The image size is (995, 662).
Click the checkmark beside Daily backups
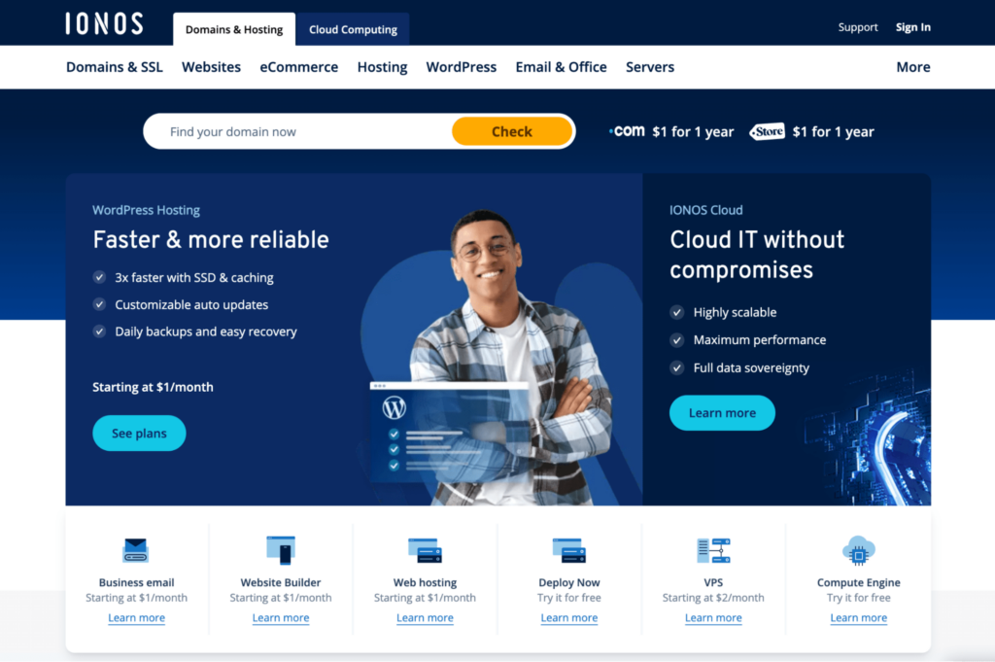[99, 331]
